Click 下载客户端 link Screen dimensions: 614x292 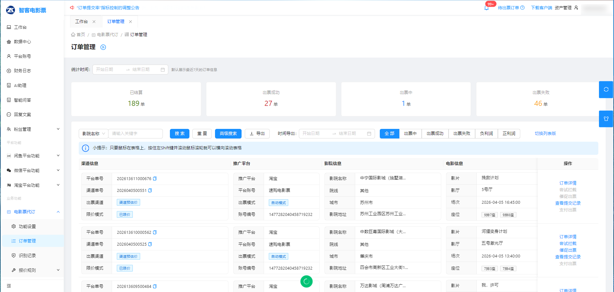tap(541, 8)
